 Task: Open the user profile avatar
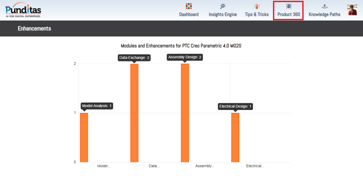352,10
